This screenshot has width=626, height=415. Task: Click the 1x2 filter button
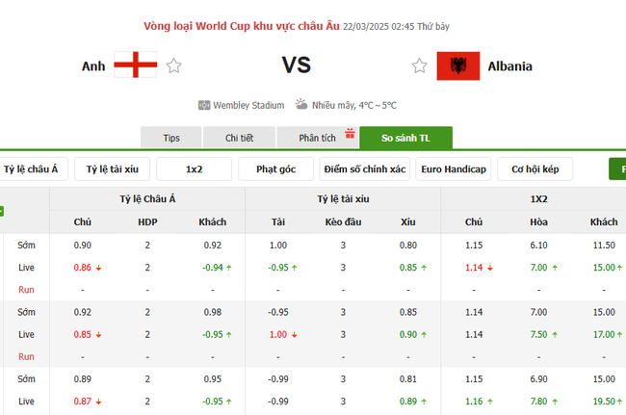click(x=195, y=169)
